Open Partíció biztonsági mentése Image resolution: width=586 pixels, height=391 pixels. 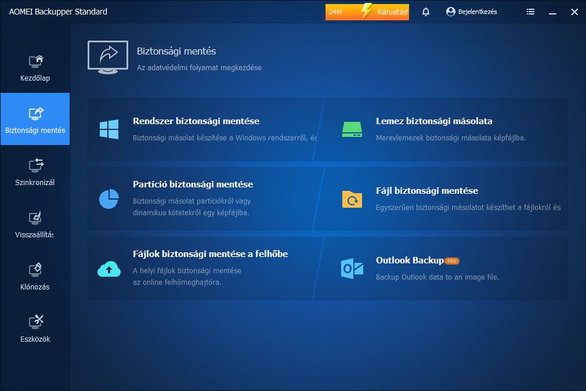193,184
